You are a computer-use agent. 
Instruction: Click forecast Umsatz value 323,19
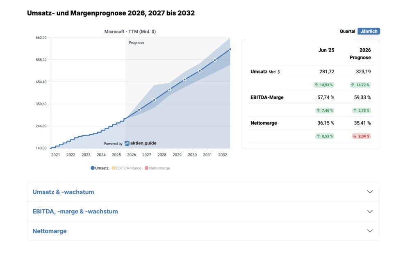tap(364, 72)
